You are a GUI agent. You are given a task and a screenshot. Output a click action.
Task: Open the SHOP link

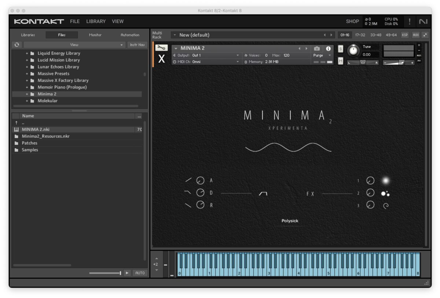352,21
